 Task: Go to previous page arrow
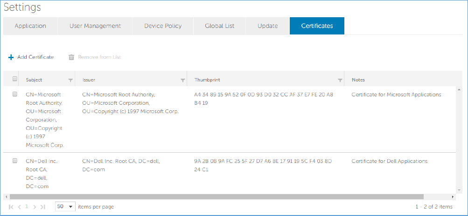pos(19,207)
